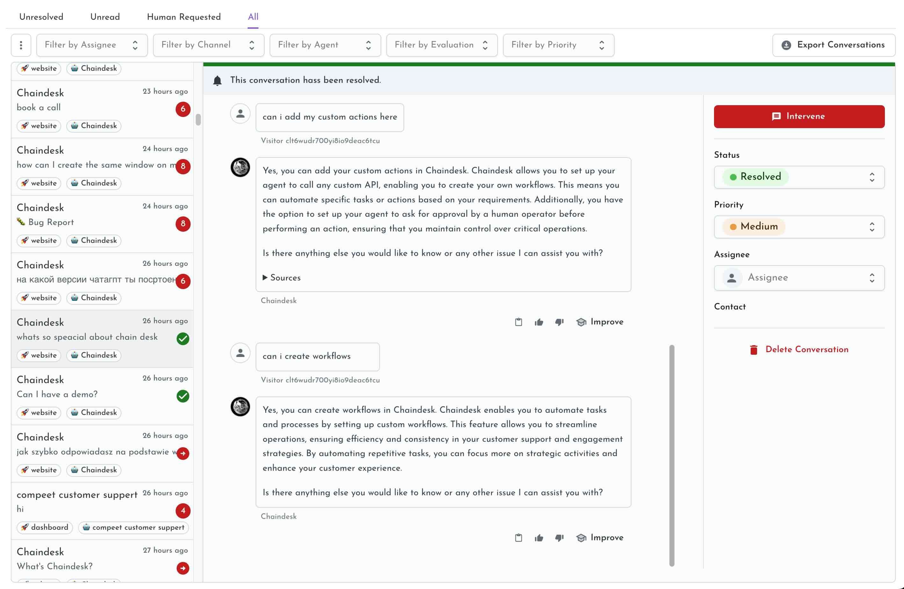The height and width of the screenshot is (589, 904).
Task: Click the unread badge on 'book a call'
Action: pos(184,109)
